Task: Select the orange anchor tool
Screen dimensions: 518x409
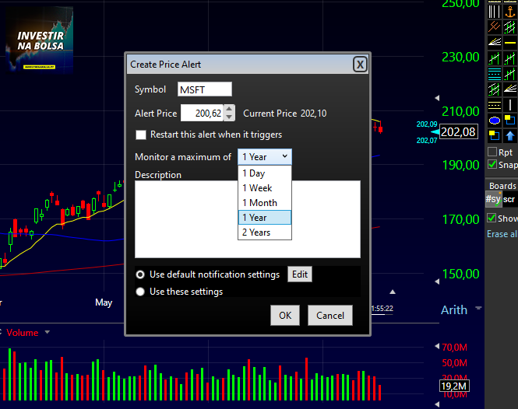Action: pyautogui.click(x=509, y=12)
